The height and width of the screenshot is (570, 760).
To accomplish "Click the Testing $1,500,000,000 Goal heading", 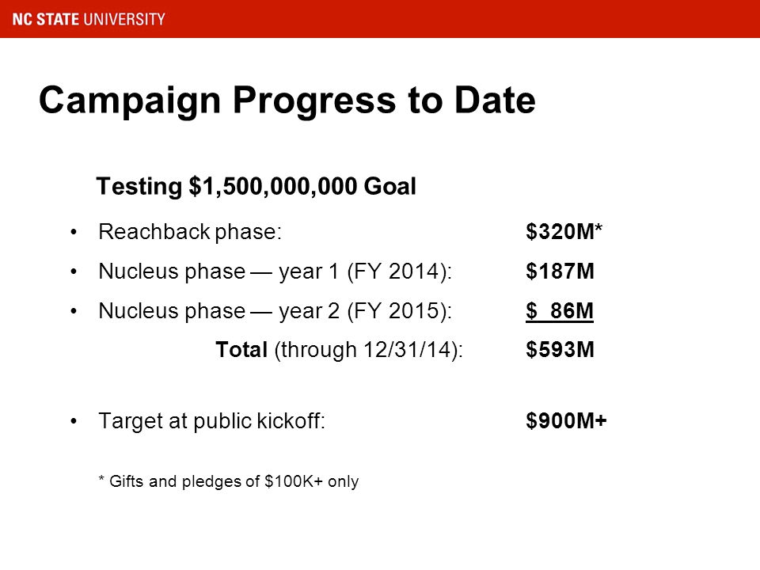I will click(x=256, y=187).
